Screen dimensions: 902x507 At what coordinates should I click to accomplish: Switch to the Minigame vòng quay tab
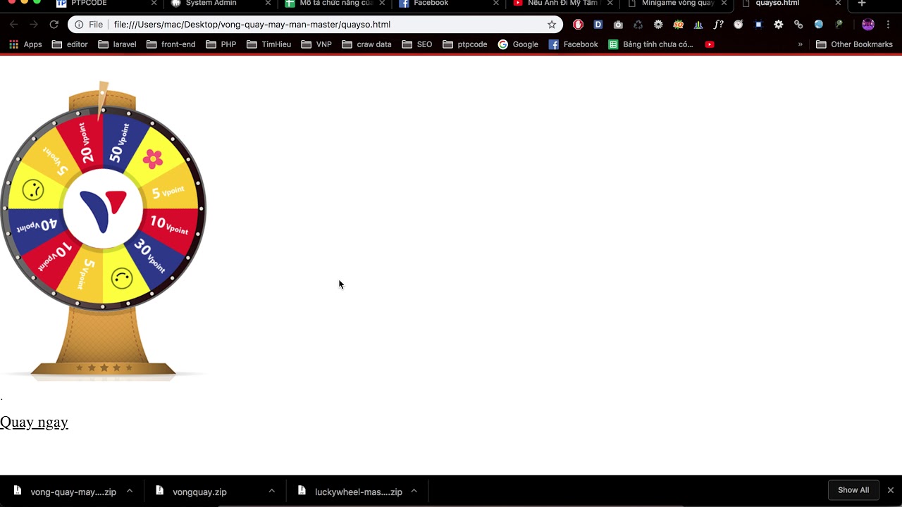(676, 4)
